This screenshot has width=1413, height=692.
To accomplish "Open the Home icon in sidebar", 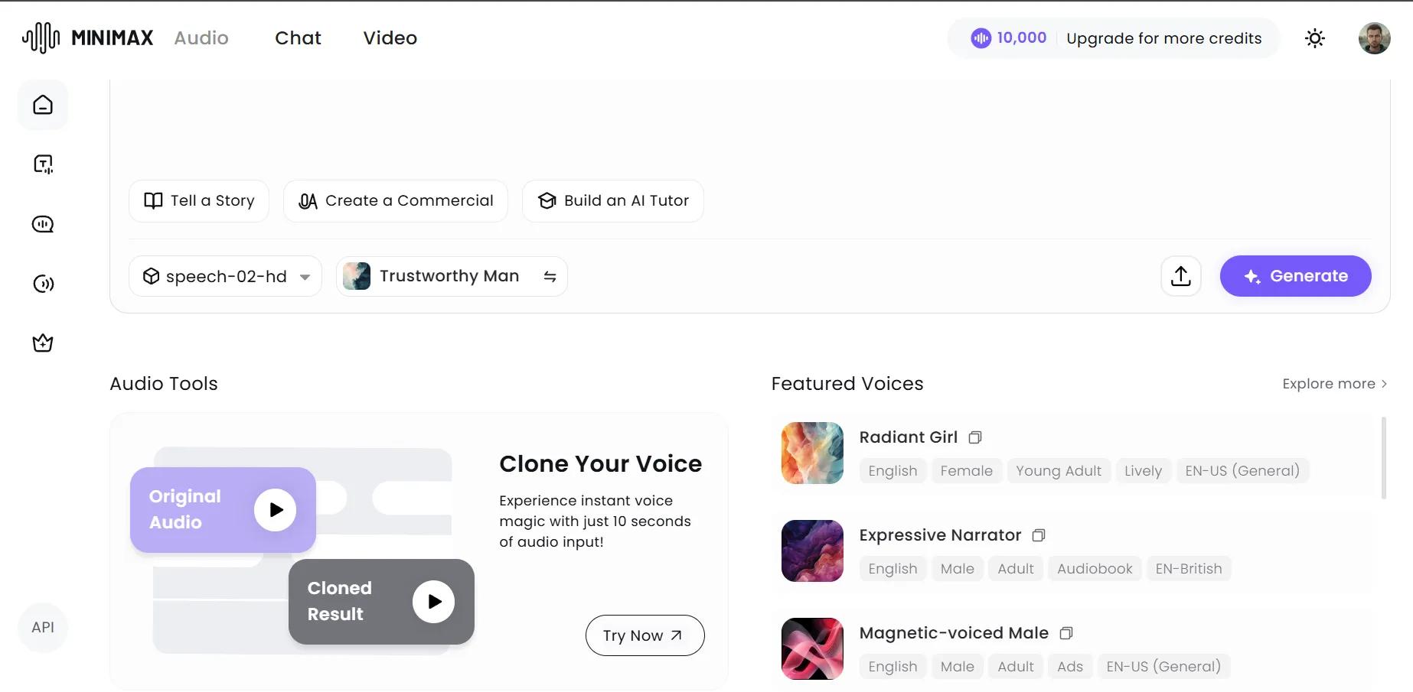I will 43,105.
